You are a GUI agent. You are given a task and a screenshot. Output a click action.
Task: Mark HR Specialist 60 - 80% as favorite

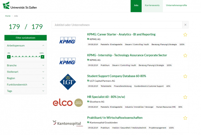[x=185, y=97]
